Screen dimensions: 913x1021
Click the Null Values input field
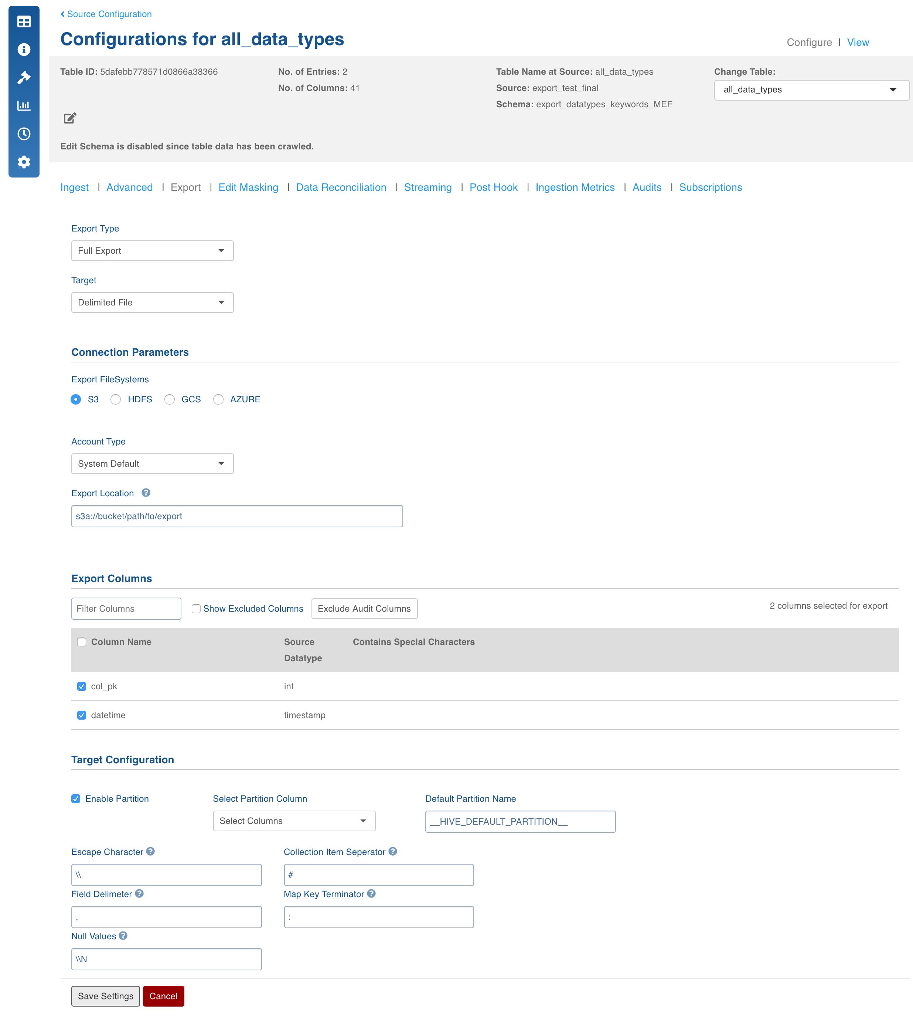coord(167,959)
